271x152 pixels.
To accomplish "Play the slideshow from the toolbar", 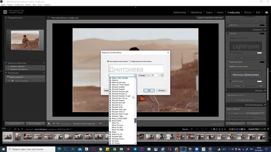I will 100,124.
